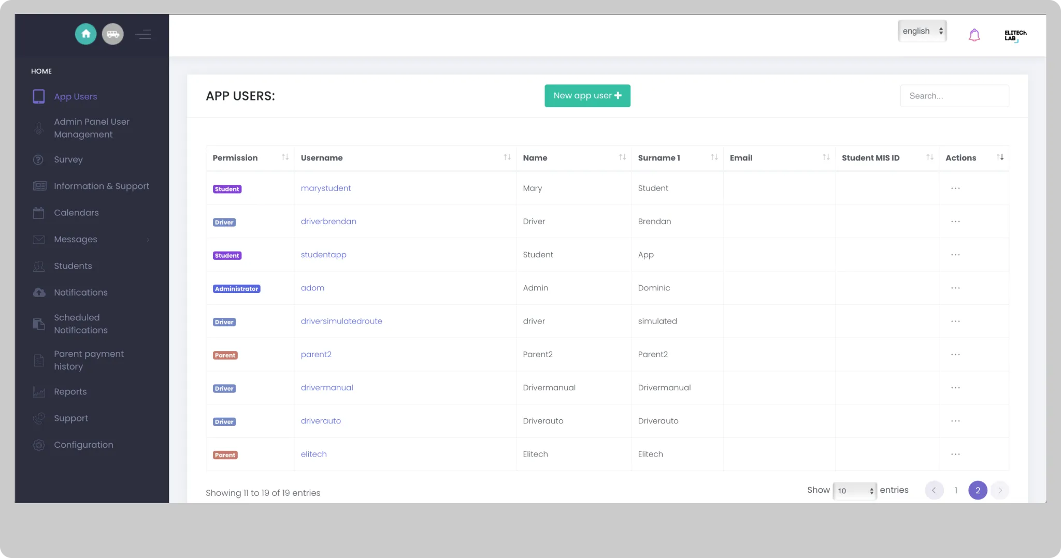Click the app users Search field
The width and height of the screenshot is (1061, 558).
coord(954,96)
